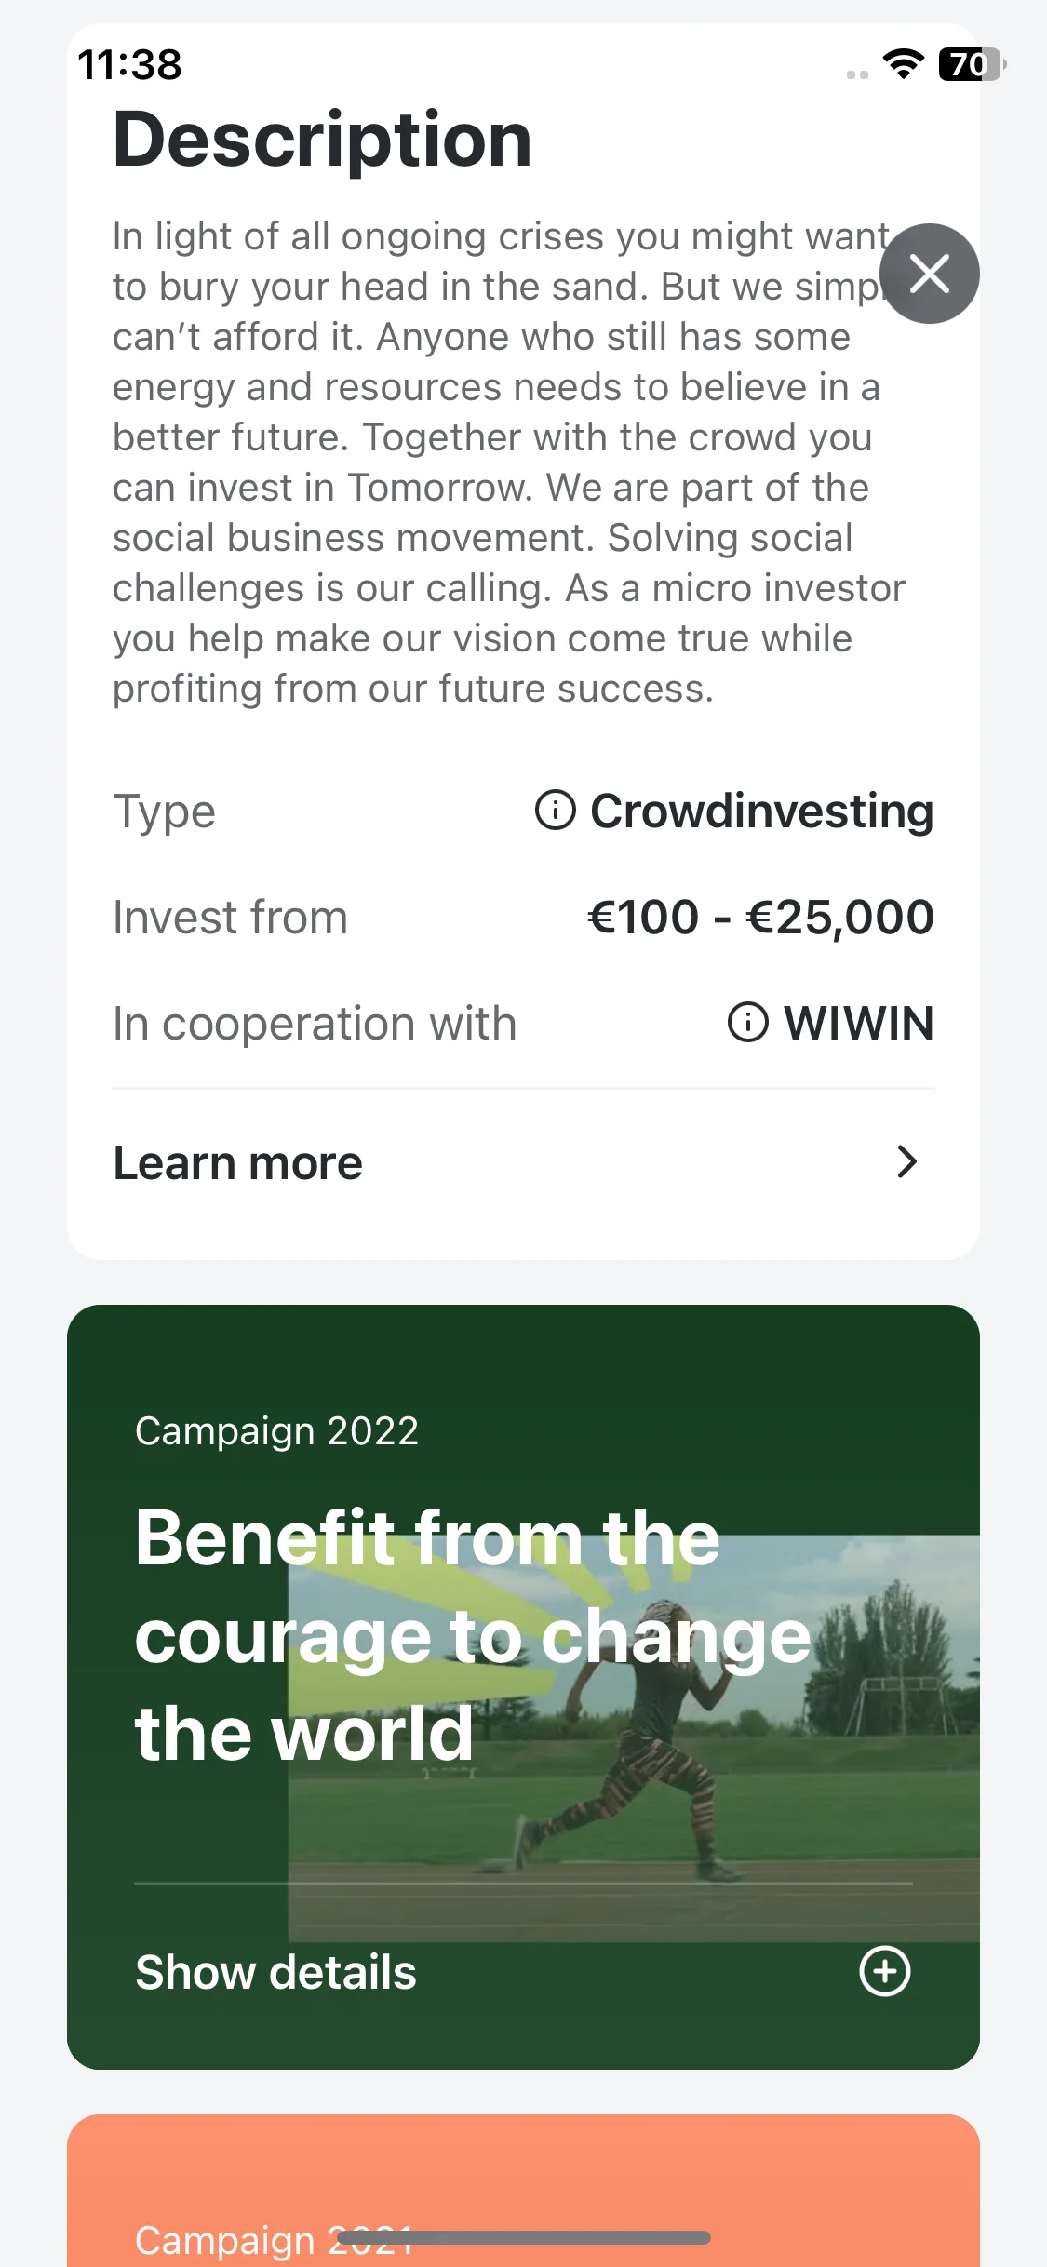Tap the Show details text

tap(275, 1972)
